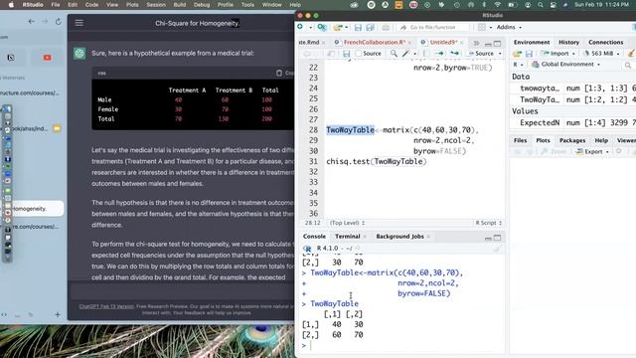Open the YouTube bookmark tile in browser
Screen dimensions: 636x358
click(x=47, y=58)
